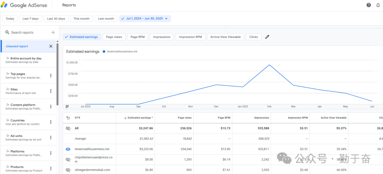
Task: Open Entire account by day report
Action: [28, 60]
